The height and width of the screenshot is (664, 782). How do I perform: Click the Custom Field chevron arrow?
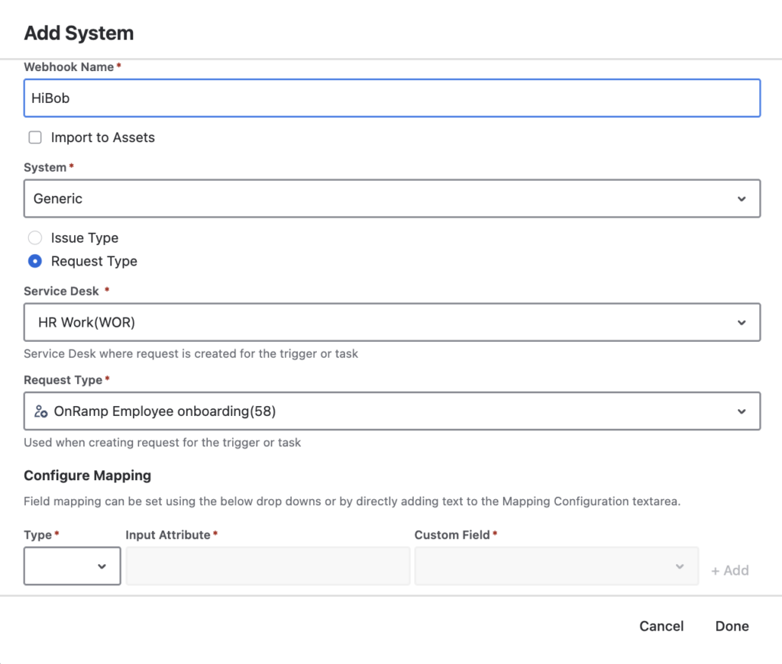pos(680,566)
